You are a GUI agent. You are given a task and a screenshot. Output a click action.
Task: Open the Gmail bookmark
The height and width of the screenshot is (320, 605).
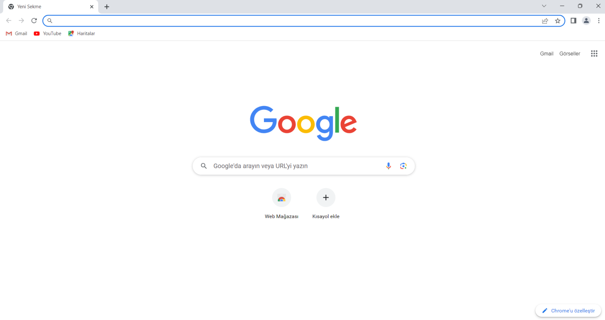click(17, 33)
